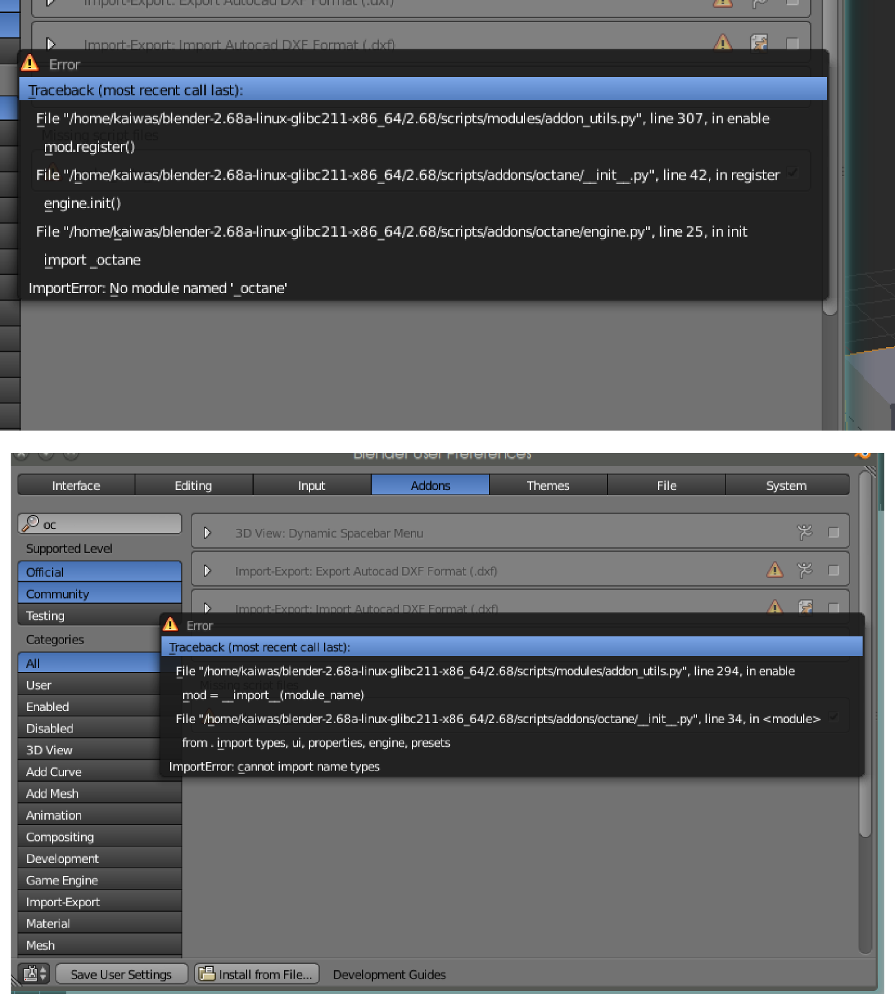Switch to the Interface tab
Screen dimensions: 895x994
coord(76,485)
